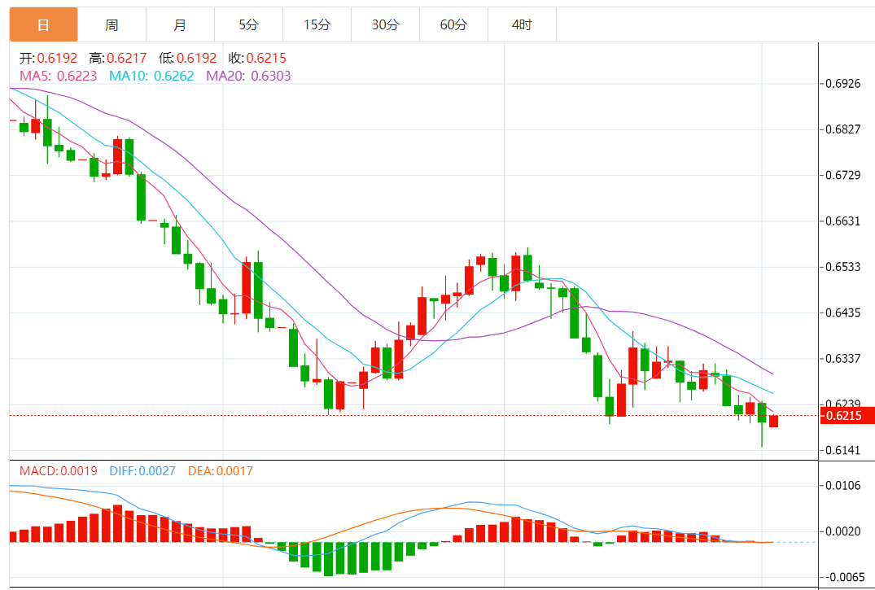Click the 收:0.6215 closing price value
Viewport: 875px width, 590px height.
(257, 58)
